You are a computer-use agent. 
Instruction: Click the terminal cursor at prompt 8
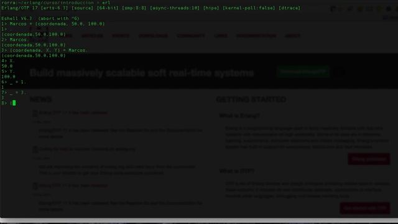click(x=14, y=103)
